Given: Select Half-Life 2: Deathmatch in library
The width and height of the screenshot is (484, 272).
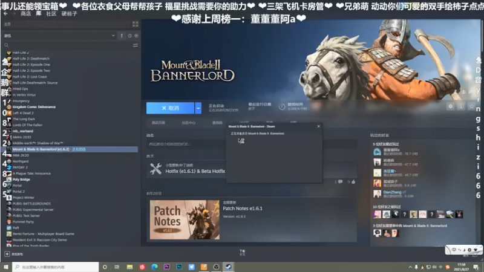Looking at the screenshot, I should [x=31, y=59].
